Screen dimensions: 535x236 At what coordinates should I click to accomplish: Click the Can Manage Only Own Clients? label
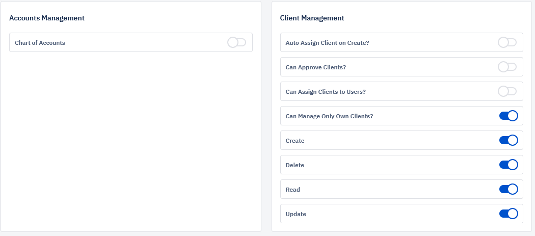click(329, 116)
